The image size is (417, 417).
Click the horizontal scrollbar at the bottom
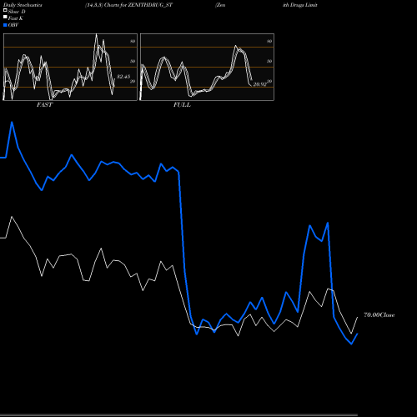coord(178,414)
